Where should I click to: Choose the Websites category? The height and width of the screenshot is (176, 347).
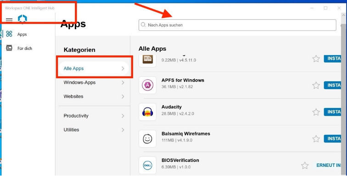tap(94, 96)
